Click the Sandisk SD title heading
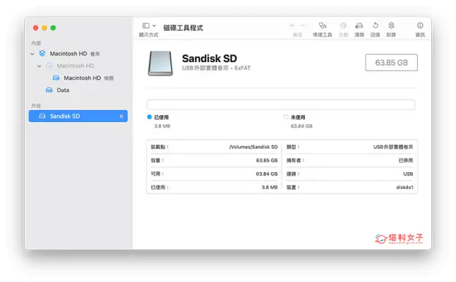The image size is (456, 282). click(x=210, y=59)
